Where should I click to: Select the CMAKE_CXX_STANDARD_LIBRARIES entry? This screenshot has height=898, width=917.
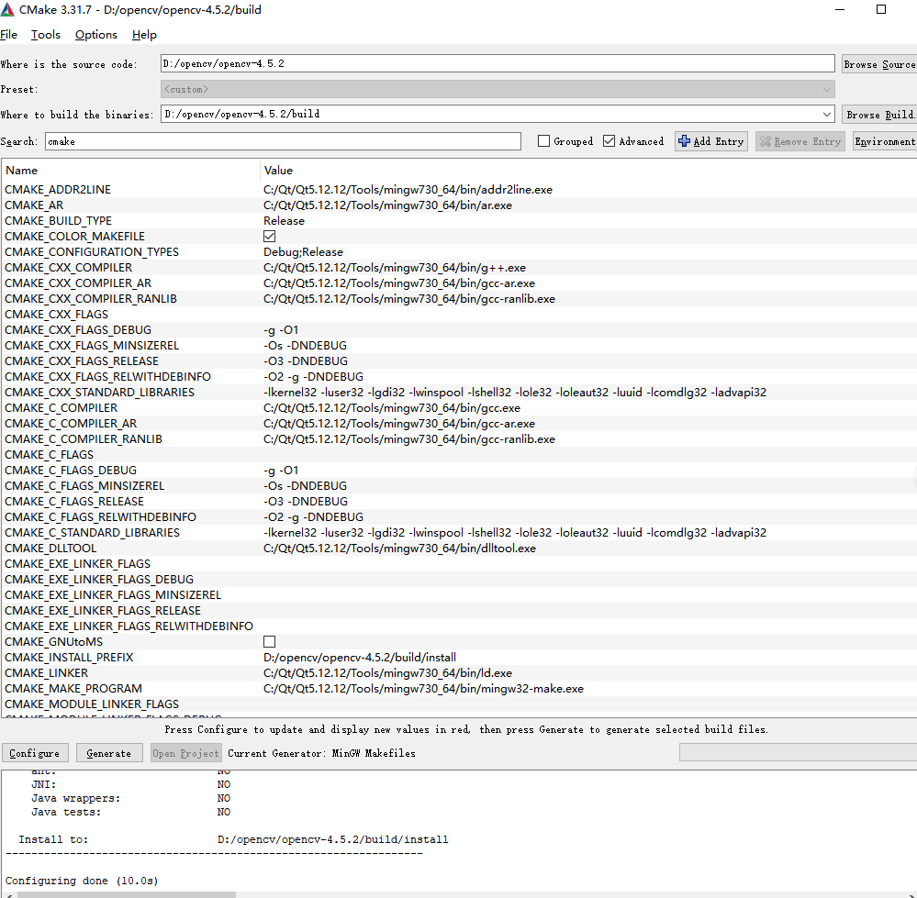(99, 392)
